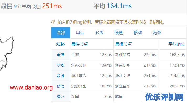
Task: Open the 移动 tab
Action: 138,32
